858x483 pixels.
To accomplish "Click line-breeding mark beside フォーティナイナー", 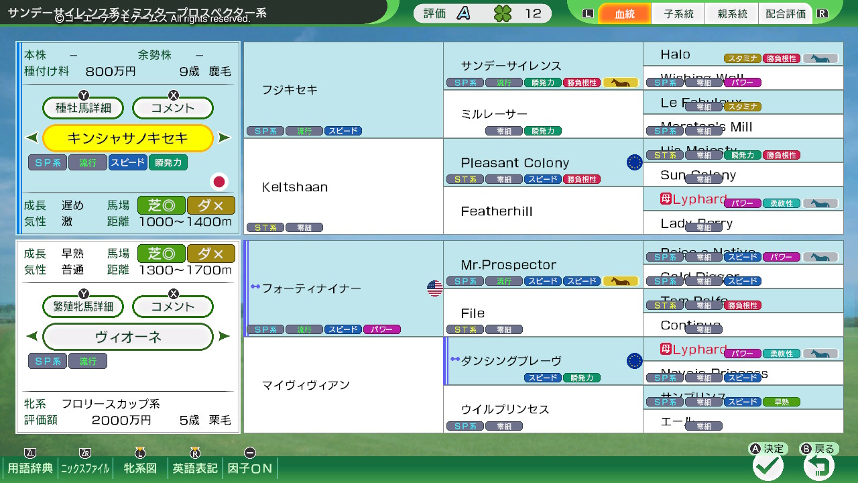I will [255, 286].
